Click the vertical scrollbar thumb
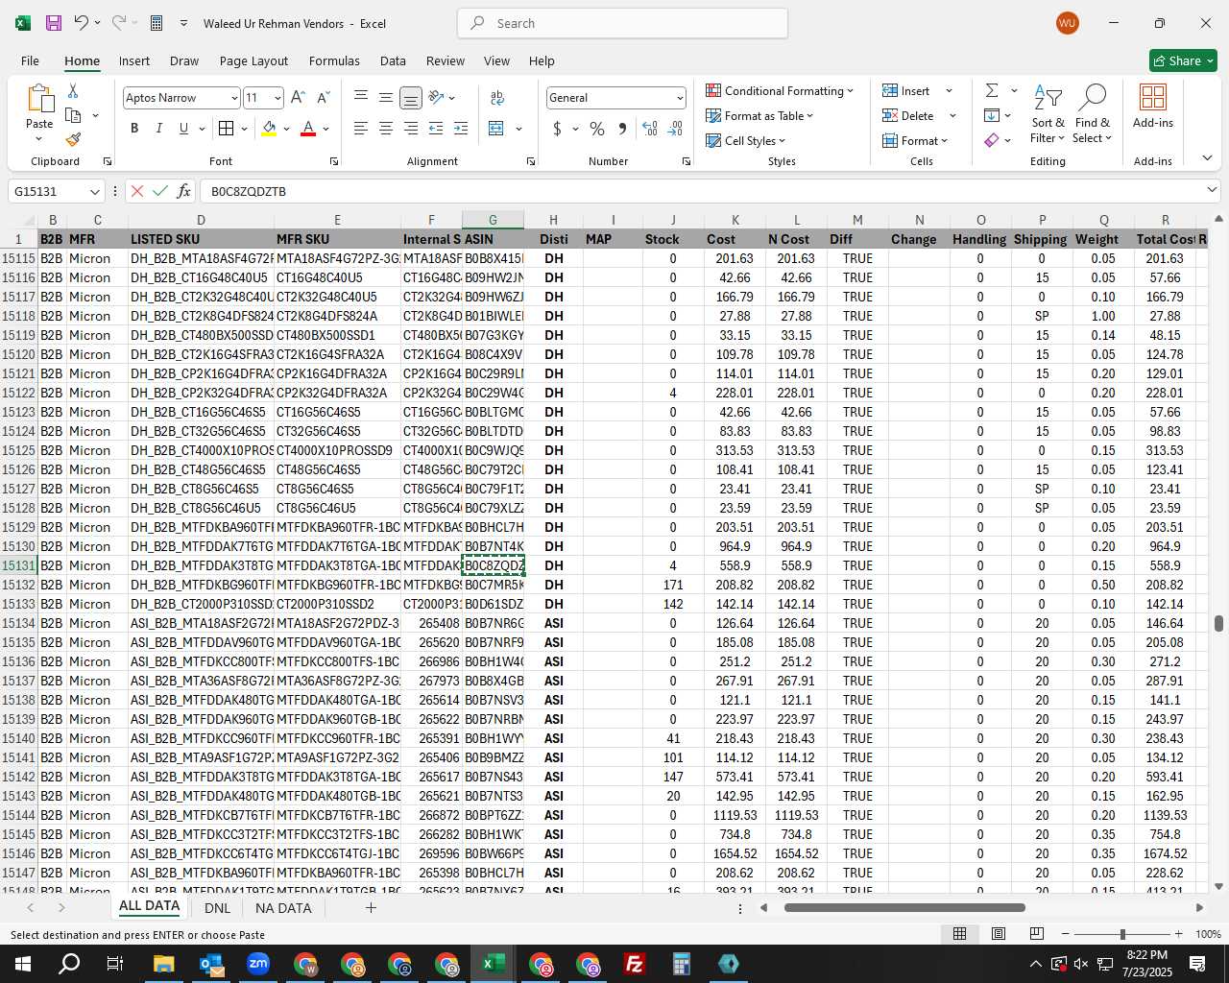1229x983 pixels. [x=1219, y=624]
